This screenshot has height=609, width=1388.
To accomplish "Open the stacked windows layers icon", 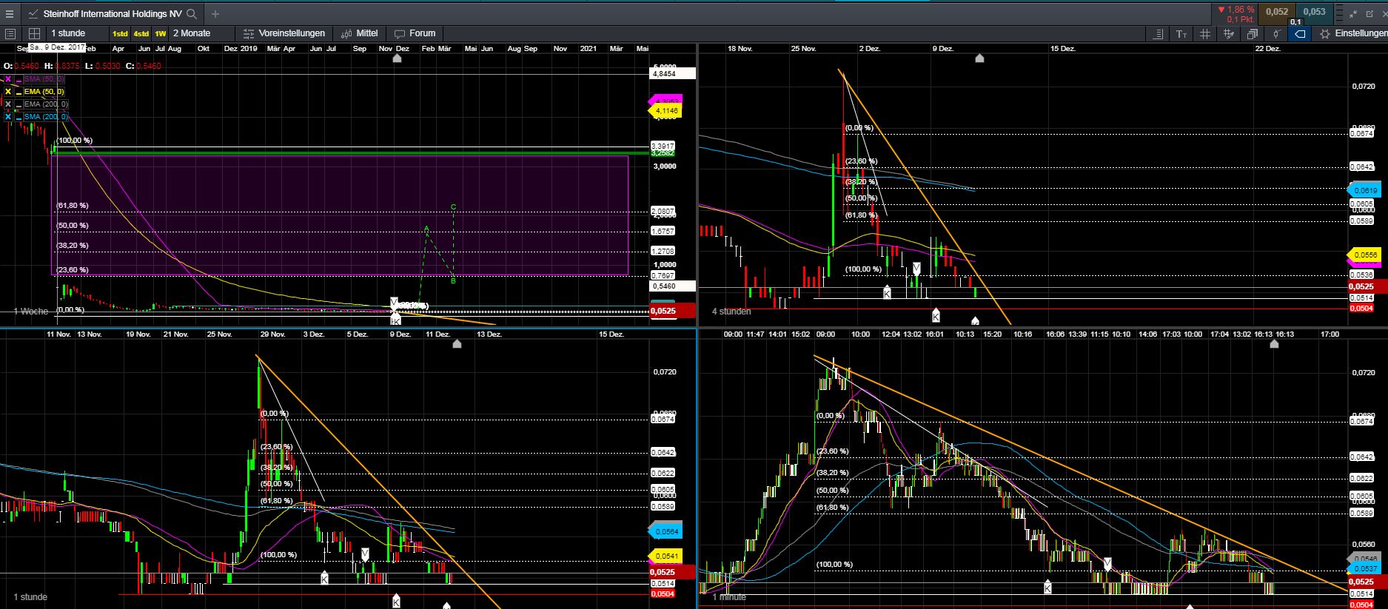I will tap(1253, 34).
